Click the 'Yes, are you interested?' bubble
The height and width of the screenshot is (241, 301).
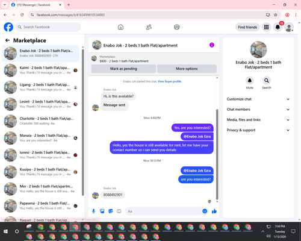193,128
